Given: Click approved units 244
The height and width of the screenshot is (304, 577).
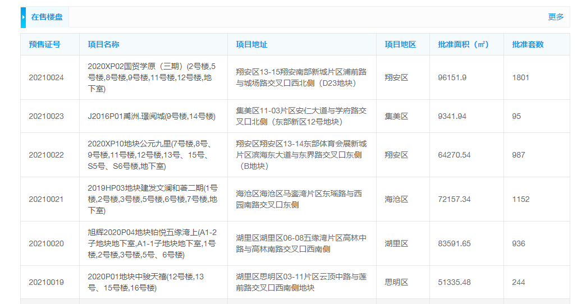Looking at the screenshot, I should pos(519,282).
